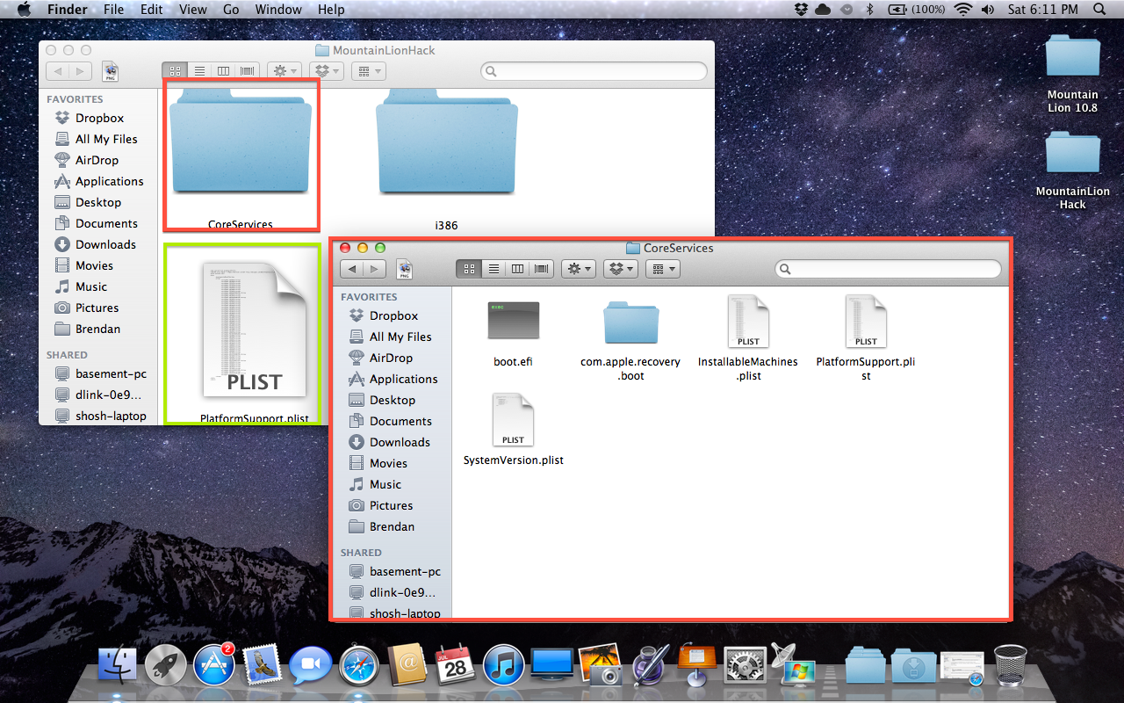Switch MountainLionHack window to Cover Flow view
The height and width of the screenshot is (703, 1124).
(x=248, y=71)
